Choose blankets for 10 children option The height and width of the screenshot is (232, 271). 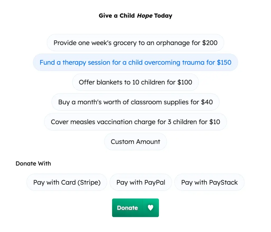coord(135,82)
